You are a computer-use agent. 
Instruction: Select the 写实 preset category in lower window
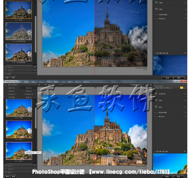click(29, 88)
